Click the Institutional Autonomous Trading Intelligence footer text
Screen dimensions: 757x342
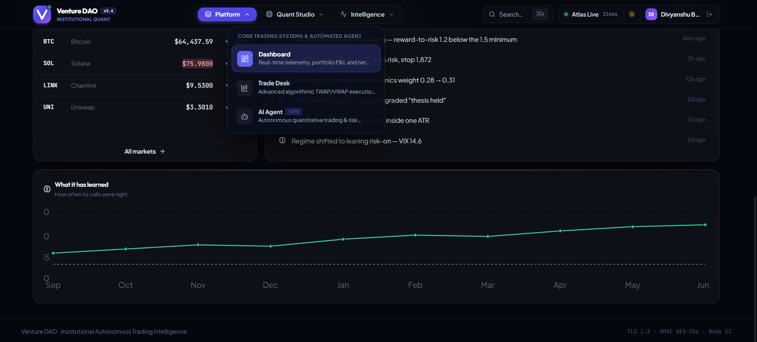coord(124,332)
